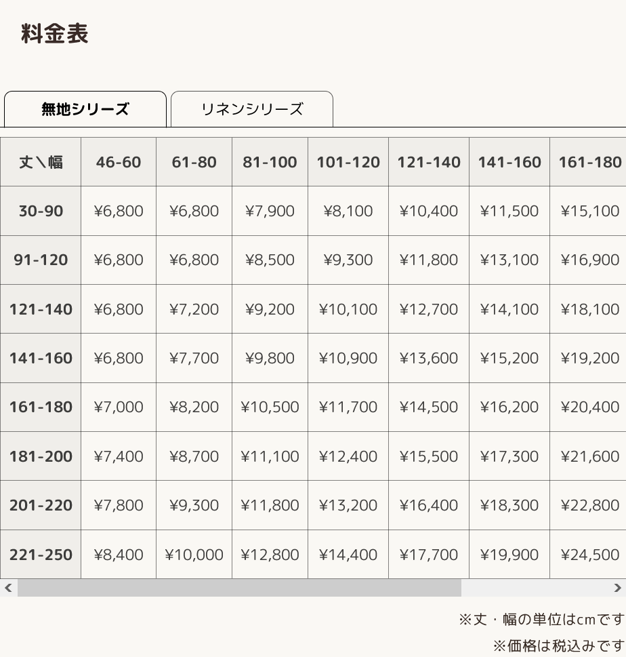Click the ¥13,600 price cell

429,358
